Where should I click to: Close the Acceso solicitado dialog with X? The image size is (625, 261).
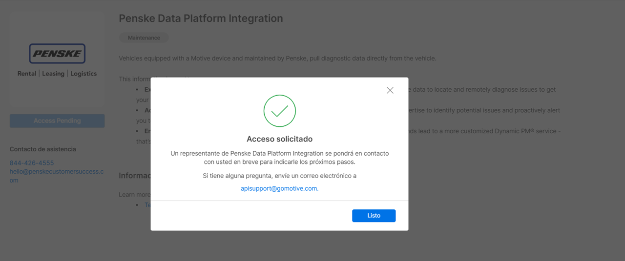390,90
